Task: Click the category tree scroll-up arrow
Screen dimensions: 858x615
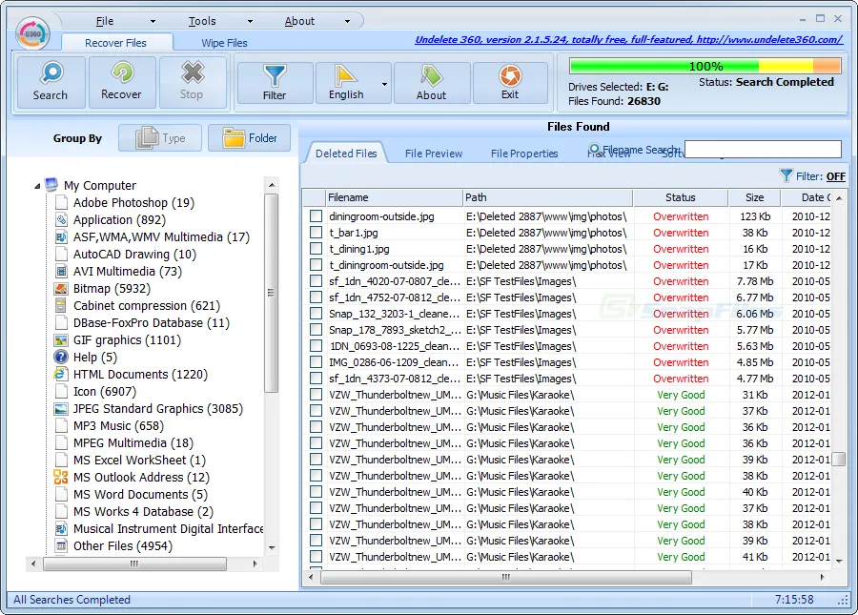Action: pyautogui.click(x=272, y=185)
